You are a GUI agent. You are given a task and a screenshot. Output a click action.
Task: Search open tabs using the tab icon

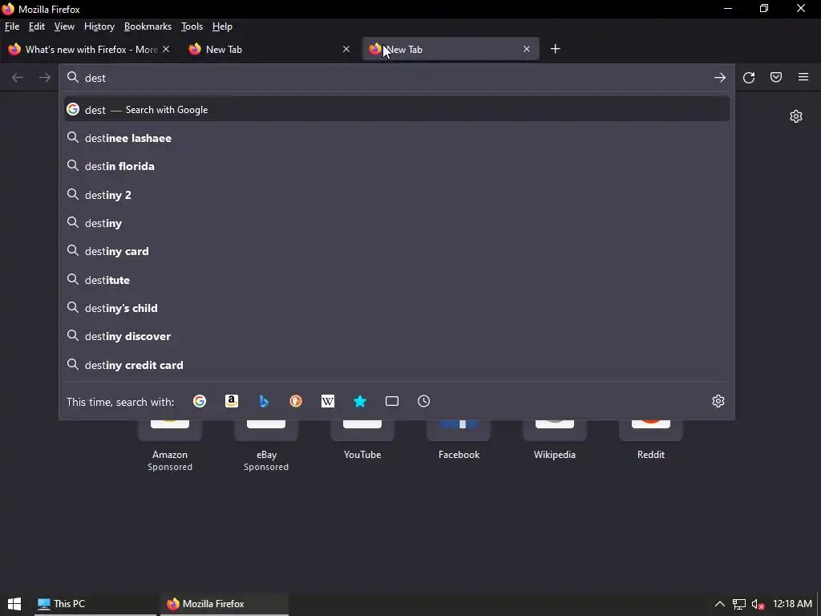[392, 401]
